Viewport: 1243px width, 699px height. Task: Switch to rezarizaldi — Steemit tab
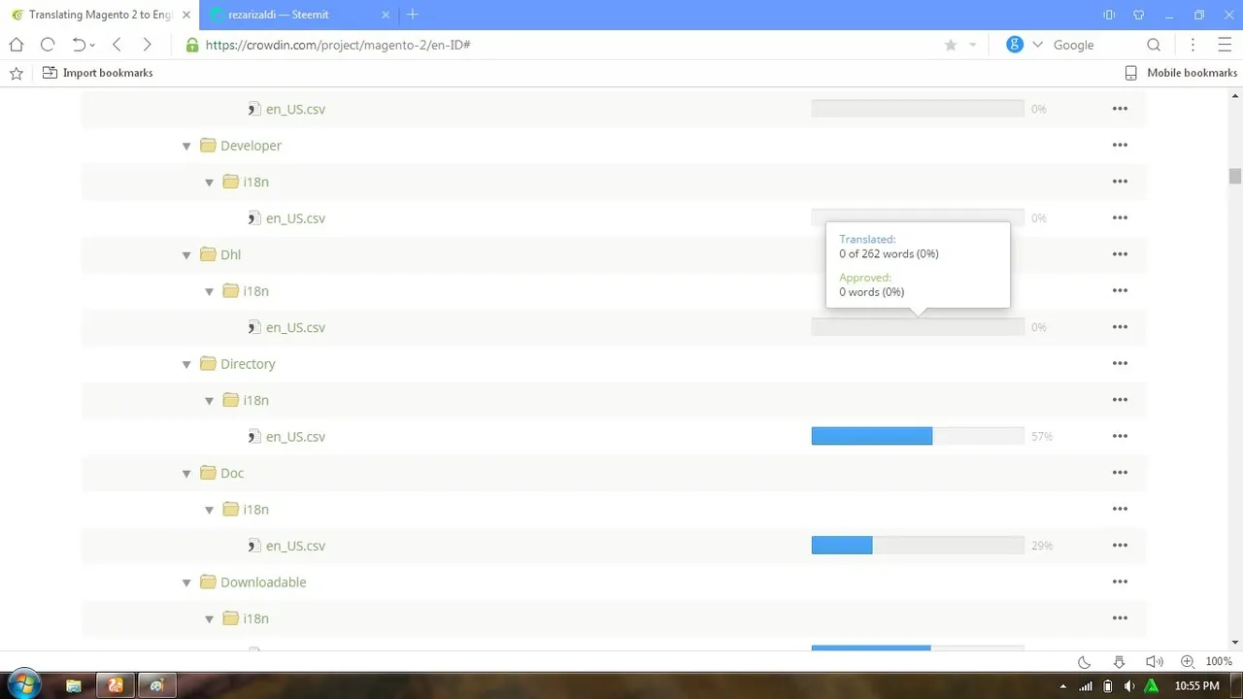pyautogui.click(x=297, y=15)
